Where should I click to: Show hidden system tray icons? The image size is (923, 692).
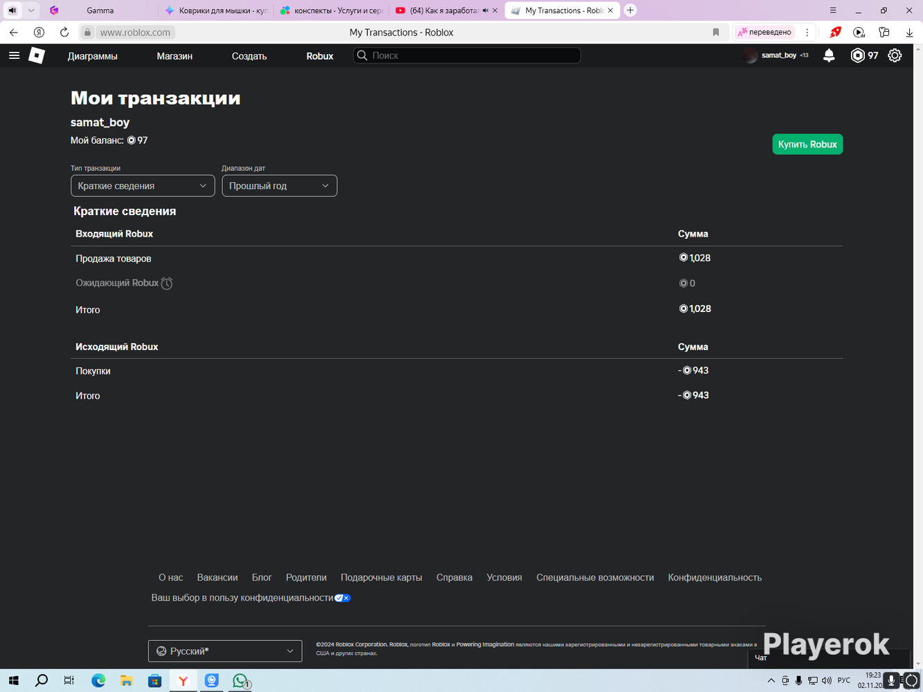coord(771,681)
